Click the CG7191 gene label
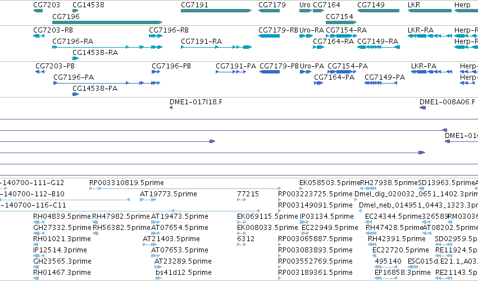Viewport: 478px width, 281px height. click(194, 5)
